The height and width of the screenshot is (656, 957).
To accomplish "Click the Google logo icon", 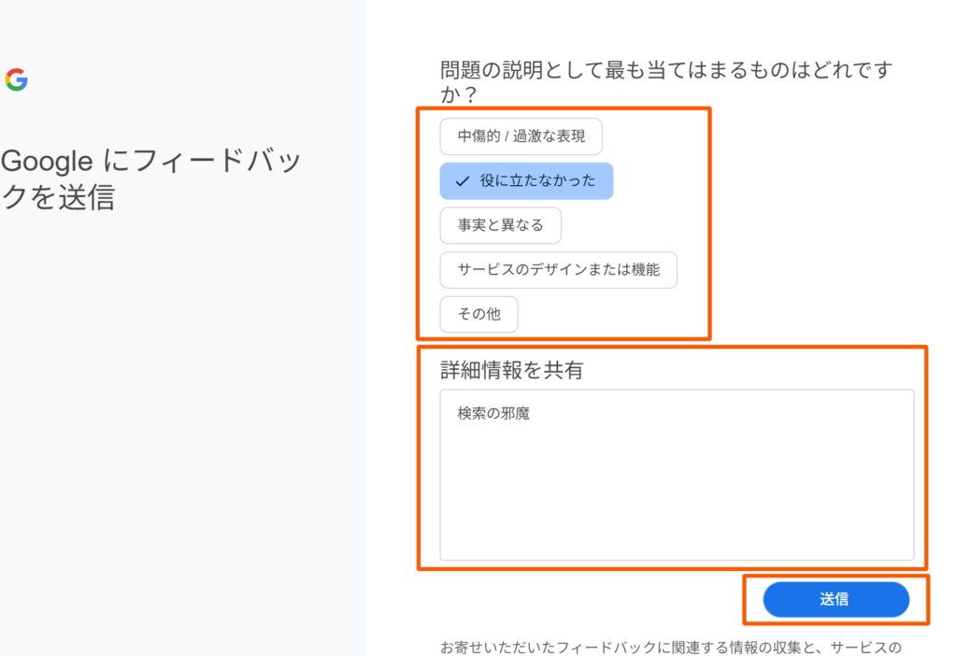I will pyautogui.click(x=17, y=79).
